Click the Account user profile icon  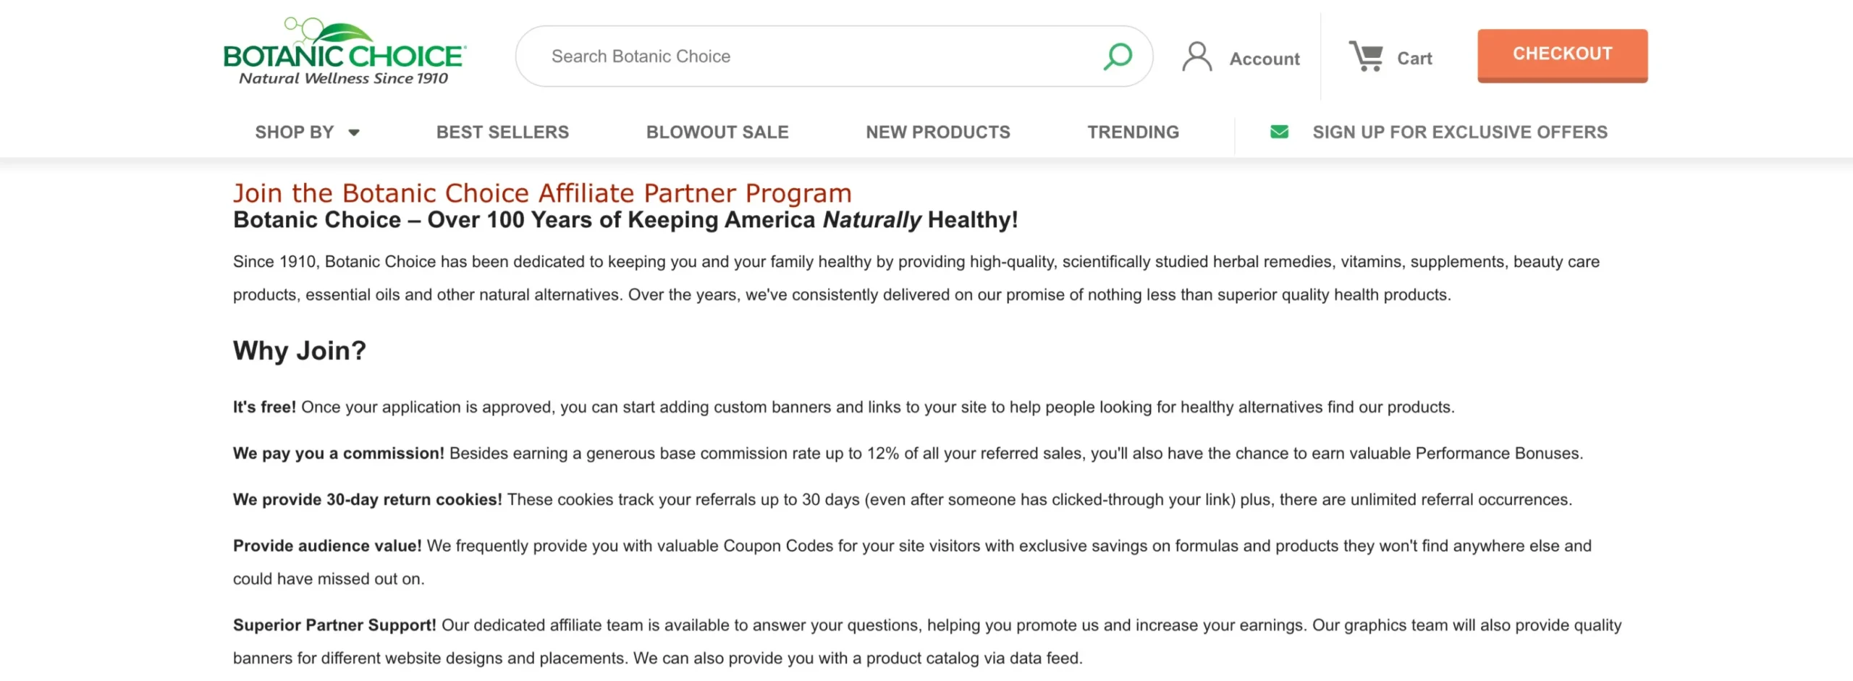(1196, 56)
